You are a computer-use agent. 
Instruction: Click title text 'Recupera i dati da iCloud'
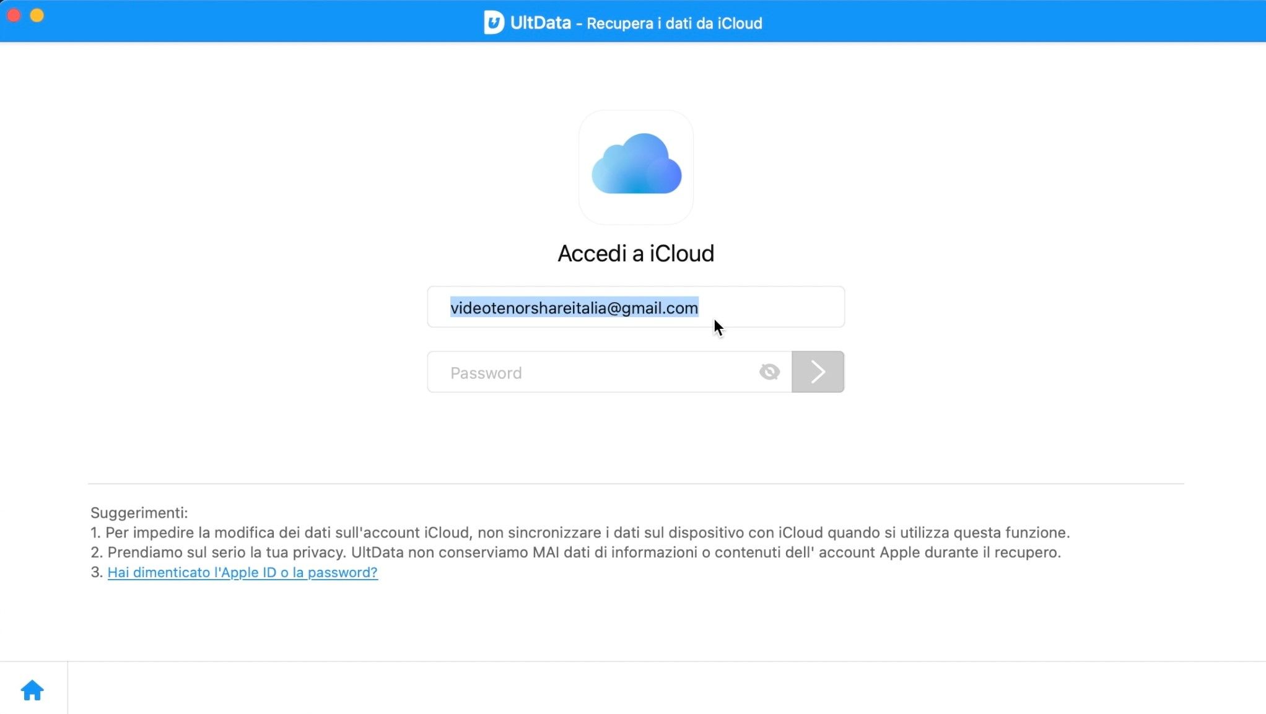pyautogui.click(x=674, y=24)
